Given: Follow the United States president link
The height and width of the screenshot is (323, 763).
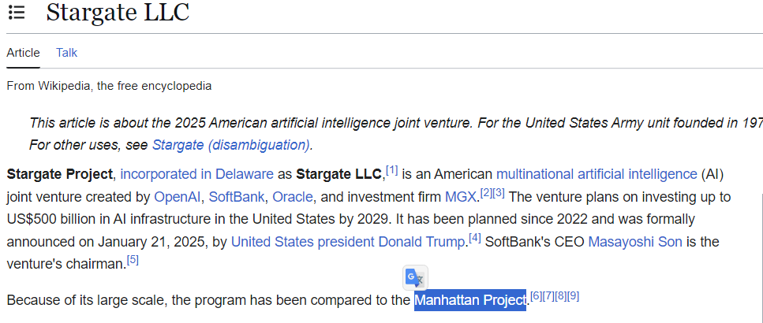Looking at the screenshot, I should [x=303, y=242].
